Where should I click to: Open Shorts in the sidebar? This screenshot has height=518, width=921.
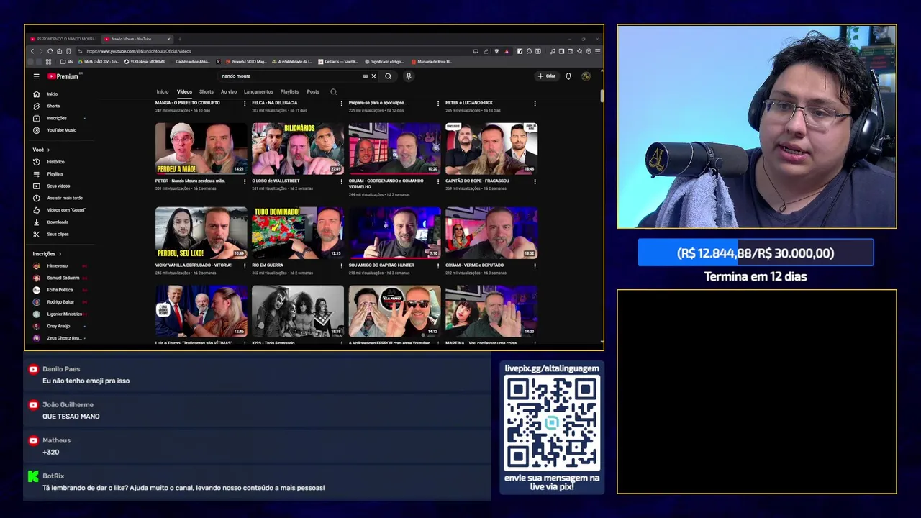click(53, 106)
